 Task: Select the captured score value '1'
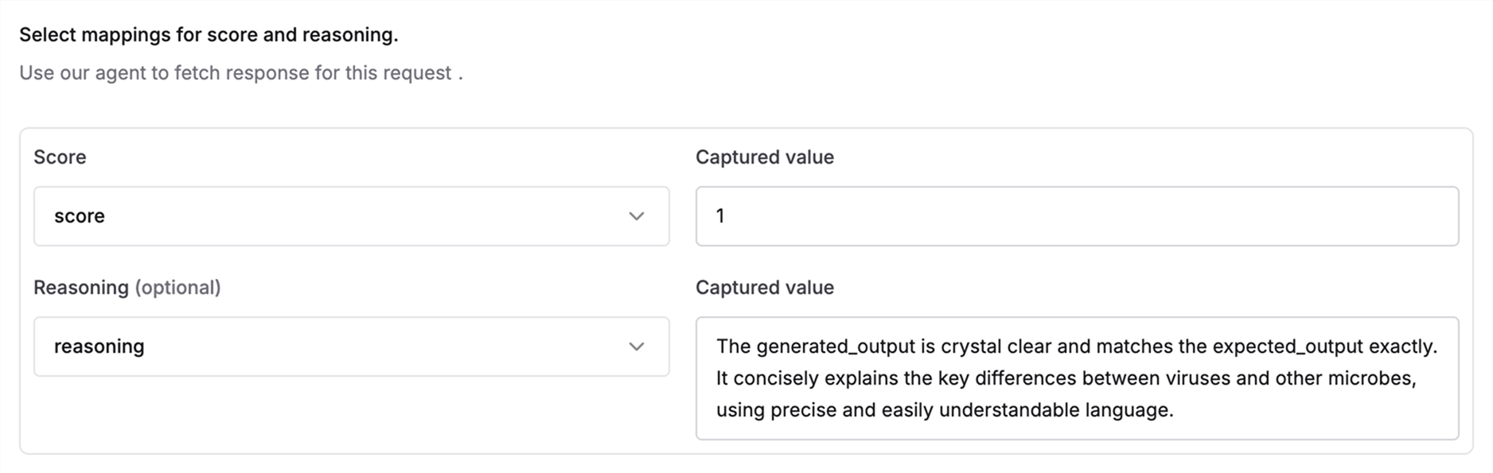click(720, 216)
